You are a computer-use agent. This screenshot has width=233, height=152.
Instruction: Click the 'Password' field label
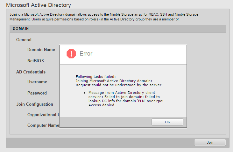[x=37, y=93]
